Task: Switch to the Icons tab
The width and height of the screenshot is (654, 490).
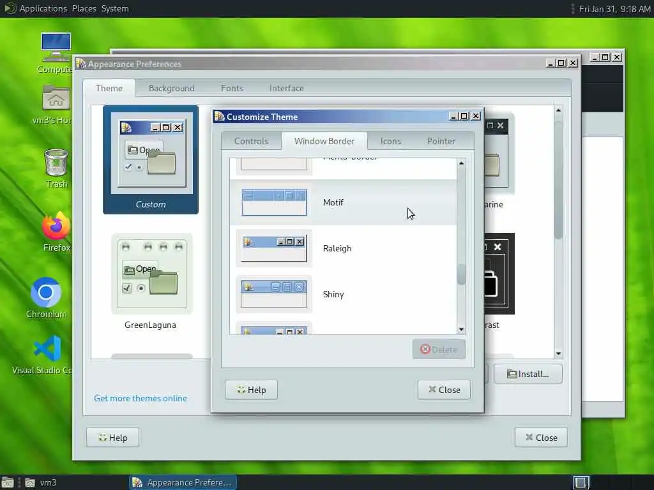Action: click(390, 141)
